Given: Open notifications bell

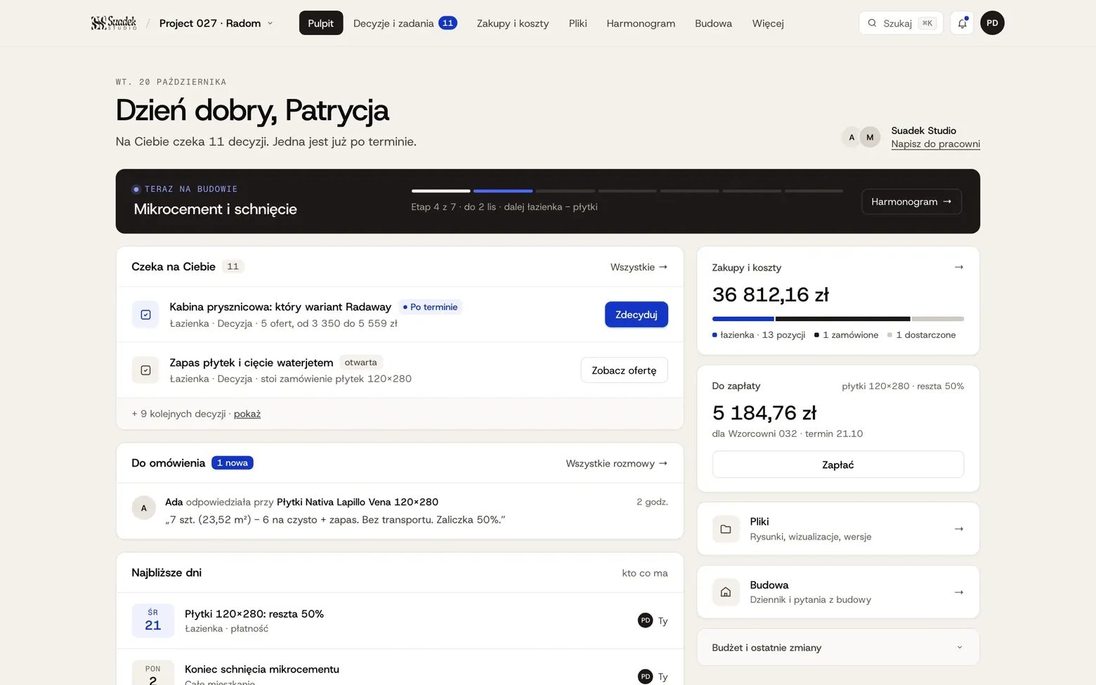Looking at the screenshot, I should 962,23.
